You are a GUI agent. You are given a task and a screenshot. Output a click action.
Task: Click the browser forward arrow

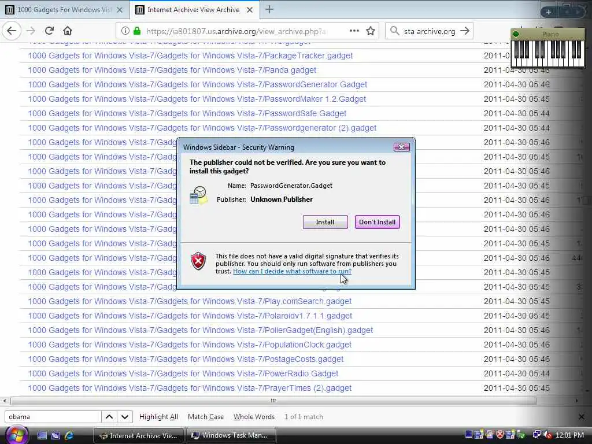click(31, 31)
